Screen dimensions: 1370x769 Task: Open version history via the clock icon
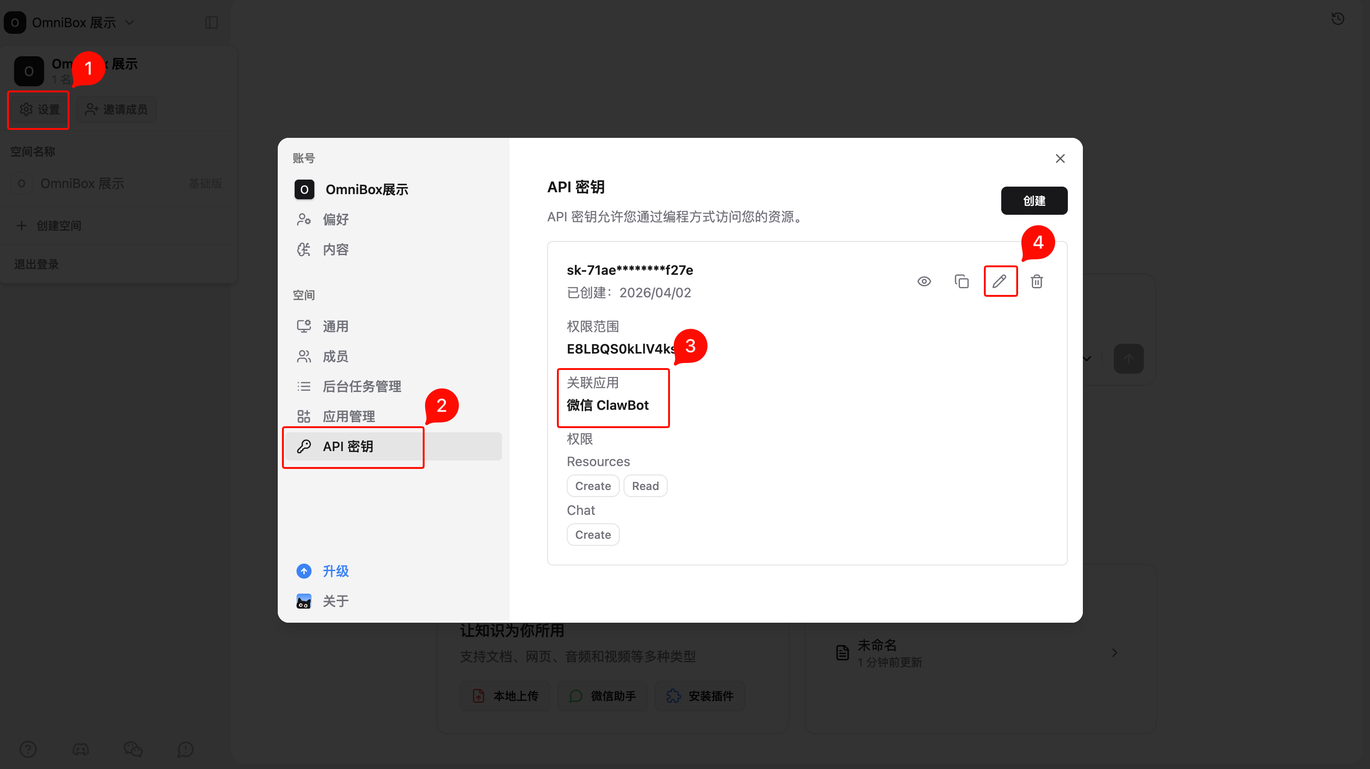pos(1338,19)
